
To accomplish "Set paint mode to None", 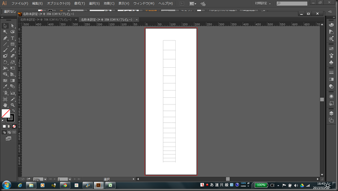I will [14, 126].
